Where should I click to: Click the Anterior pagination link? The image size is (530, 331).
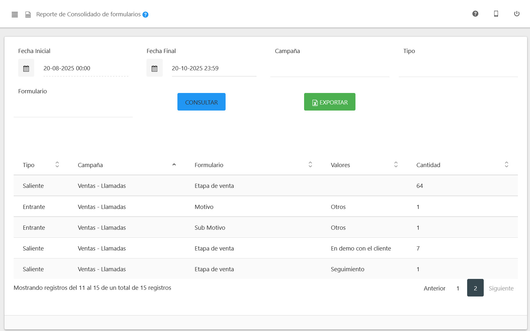pos(434,288)
